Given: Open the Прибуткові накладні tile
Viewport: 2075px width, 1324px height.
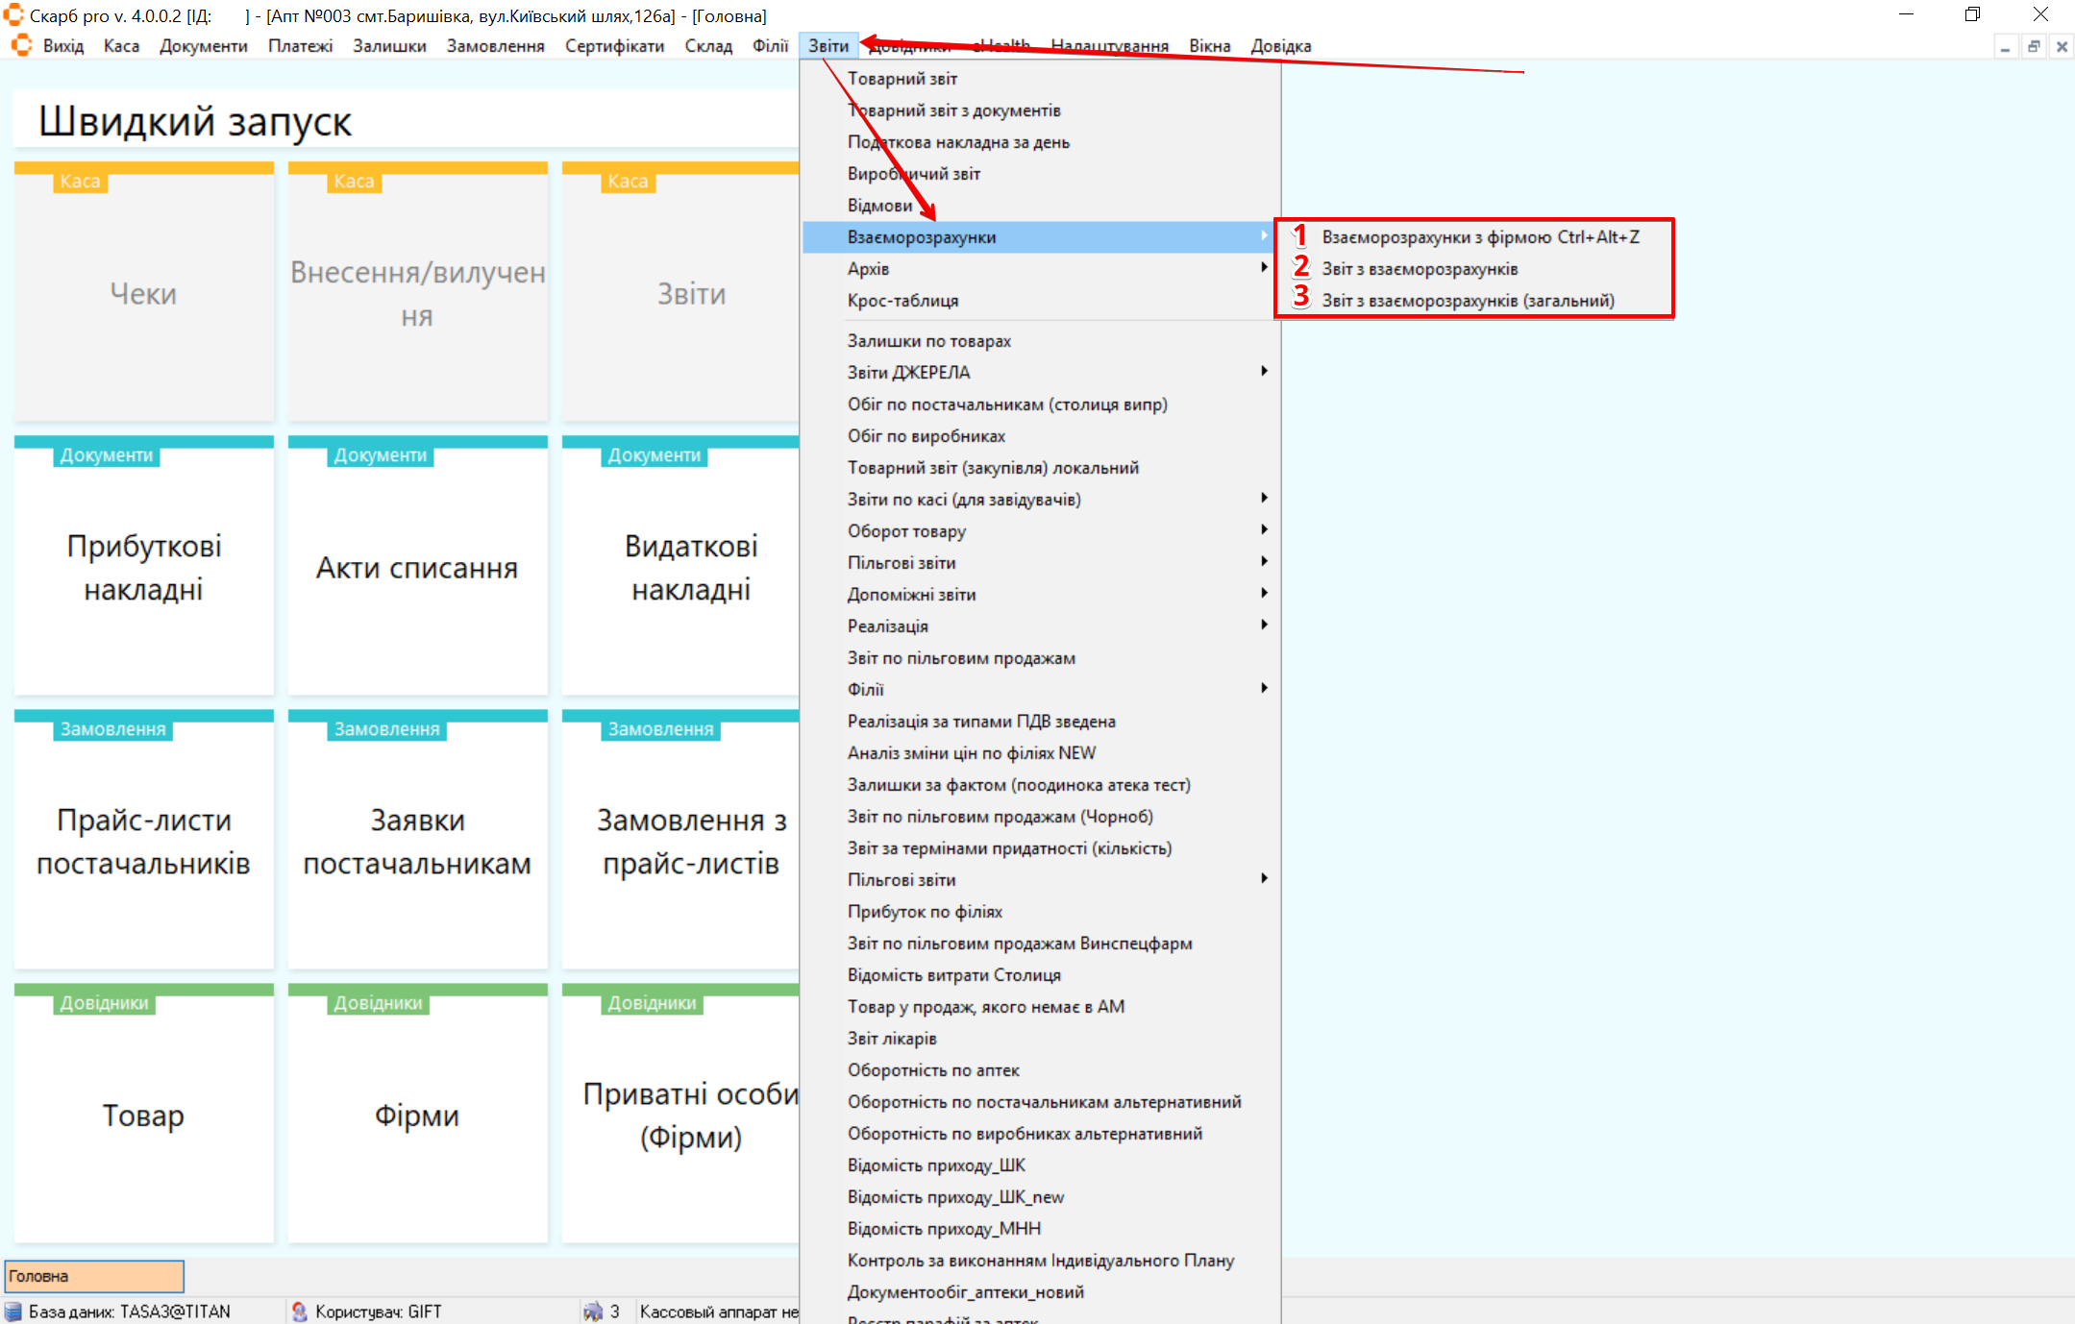Looking at the screenshot, I should coord(144,567).
